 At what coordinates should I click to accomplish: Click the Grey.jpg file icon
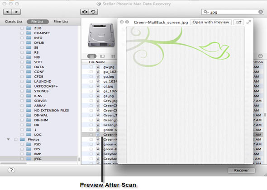[x=98, y=101]
